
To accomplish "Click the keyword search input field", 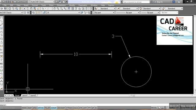I will [136, 2].
